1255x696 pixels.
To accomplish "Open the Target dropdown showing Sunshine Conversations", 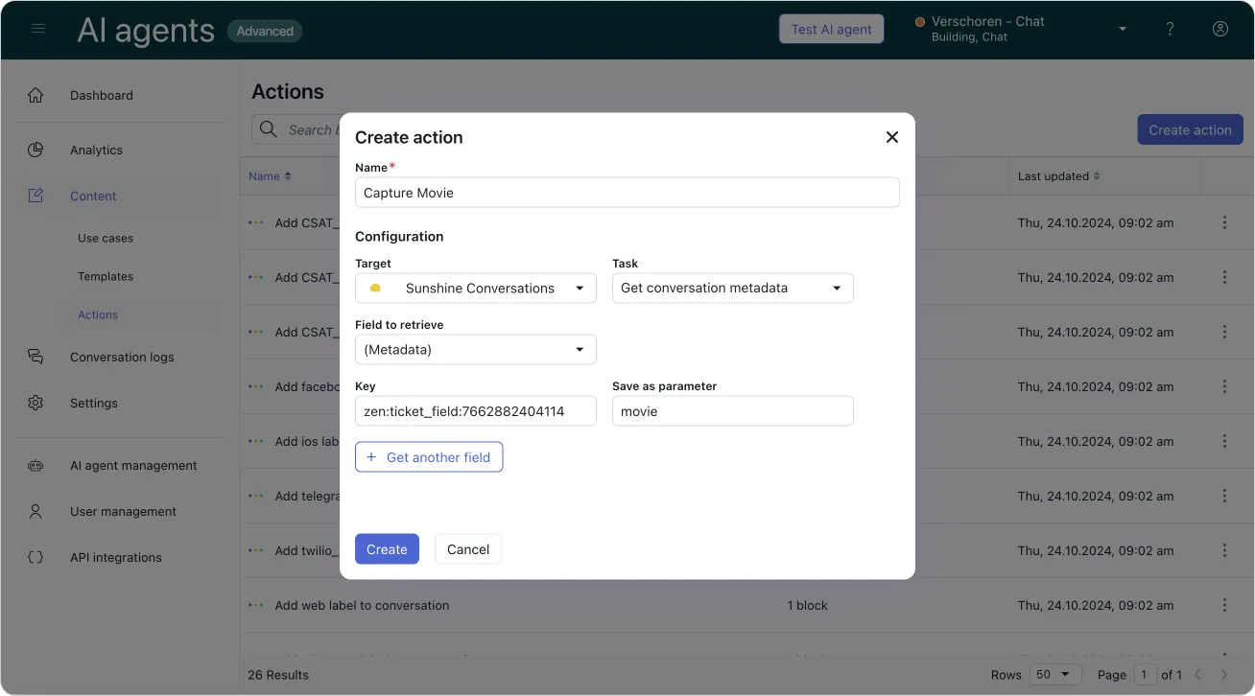I will coord(475,288).
